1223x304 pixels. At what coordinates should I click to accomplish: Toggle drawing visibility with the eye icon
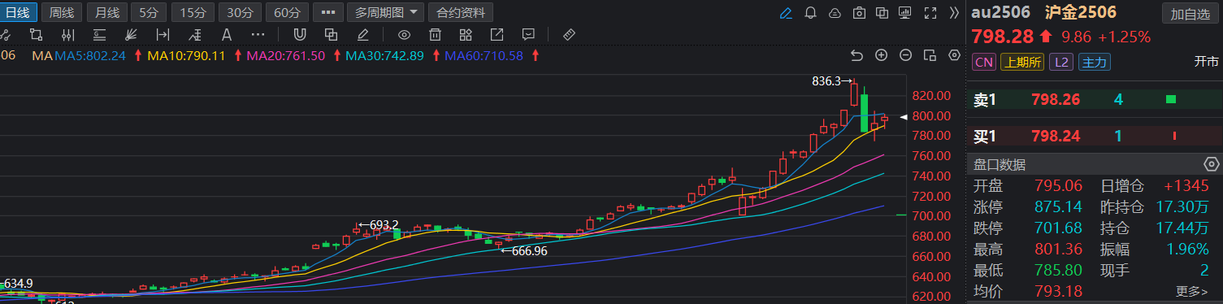pyautogui.click(x=404, y=34)
